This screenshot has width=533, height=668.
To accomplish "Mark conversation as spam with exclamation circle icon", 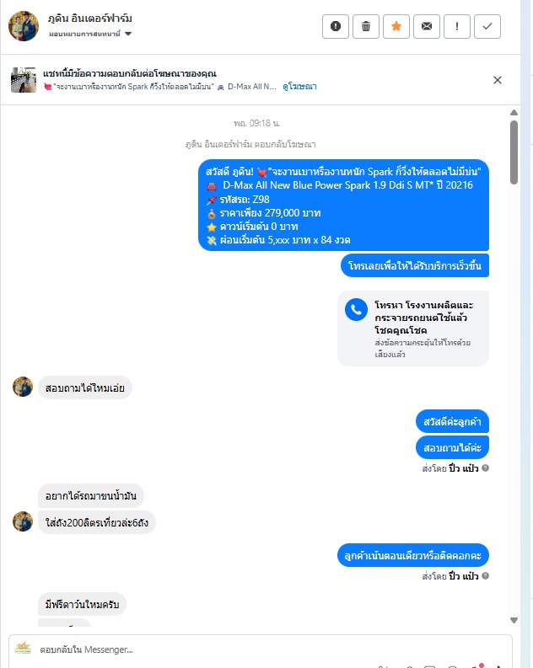I will point(336,26).
